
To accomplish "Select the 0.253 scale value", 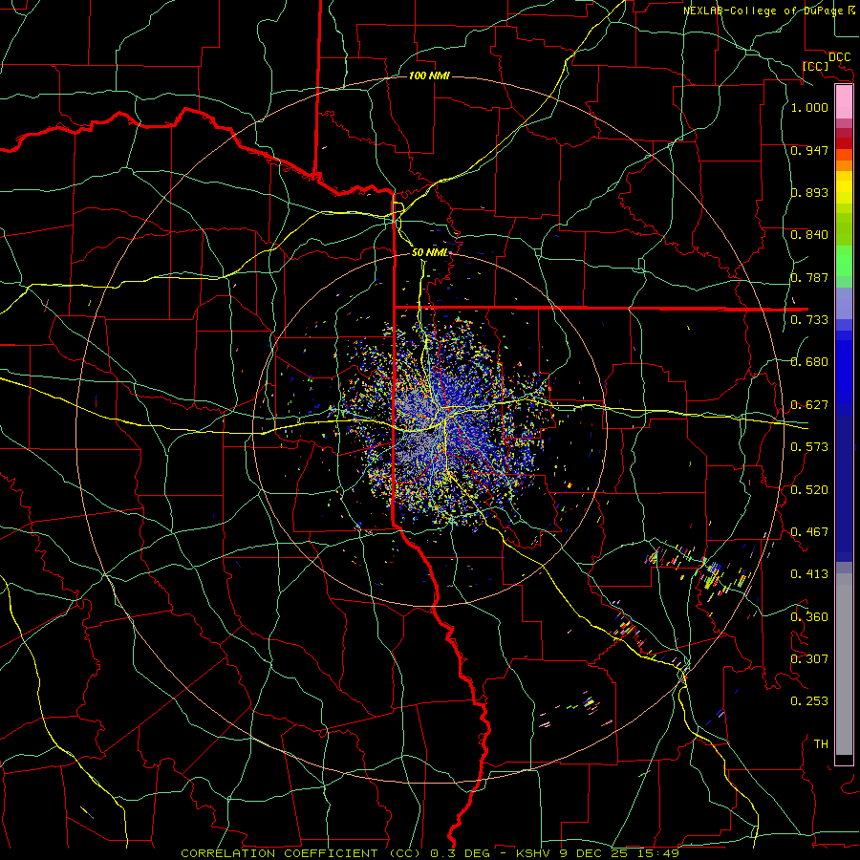I will (x=809, y=701).
